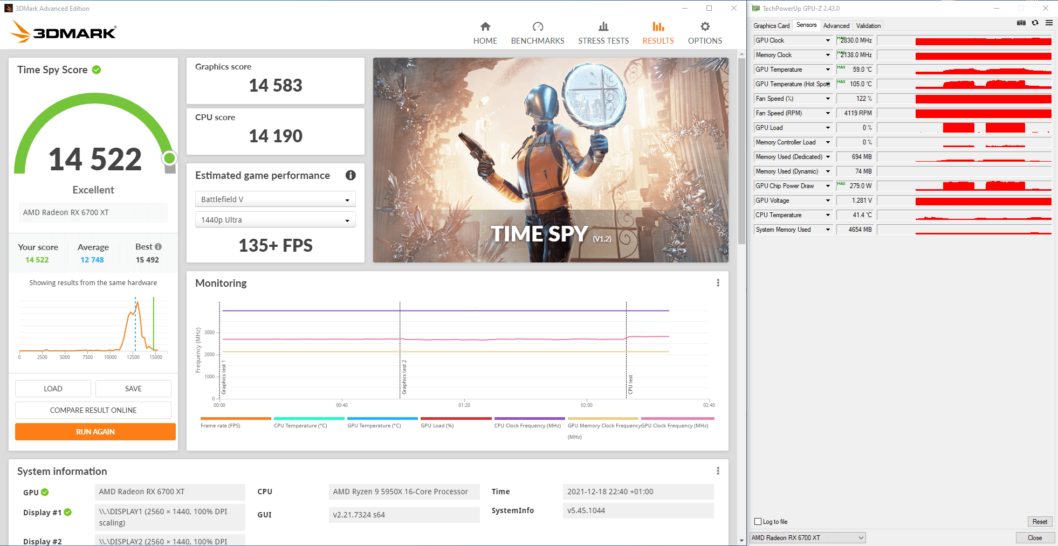Click the orange RUN AGAIN button
Viewport: 1058px width, 546px height.
pos(95,432)
